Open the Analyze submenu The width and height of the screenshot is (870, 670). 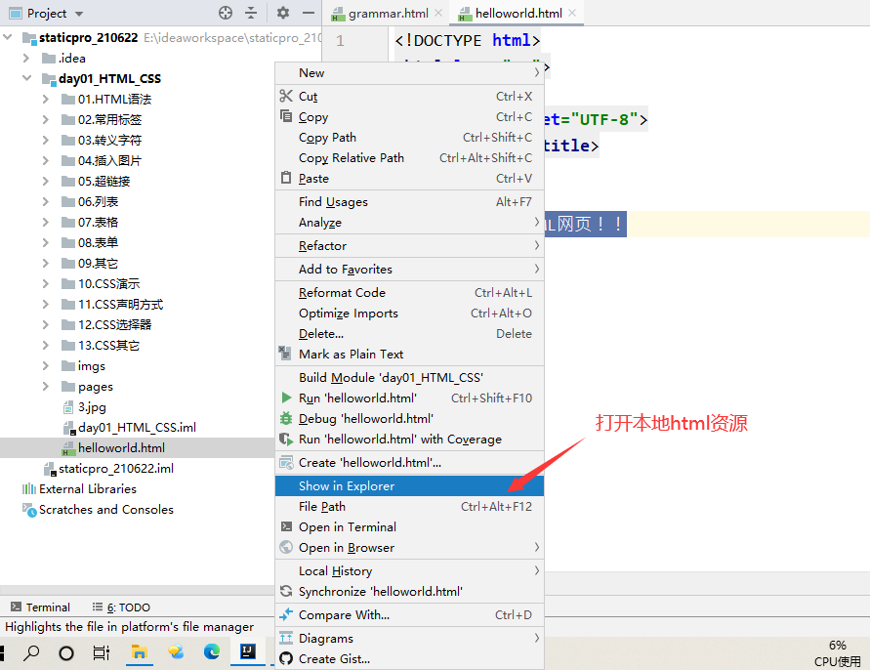pos(409,222)
